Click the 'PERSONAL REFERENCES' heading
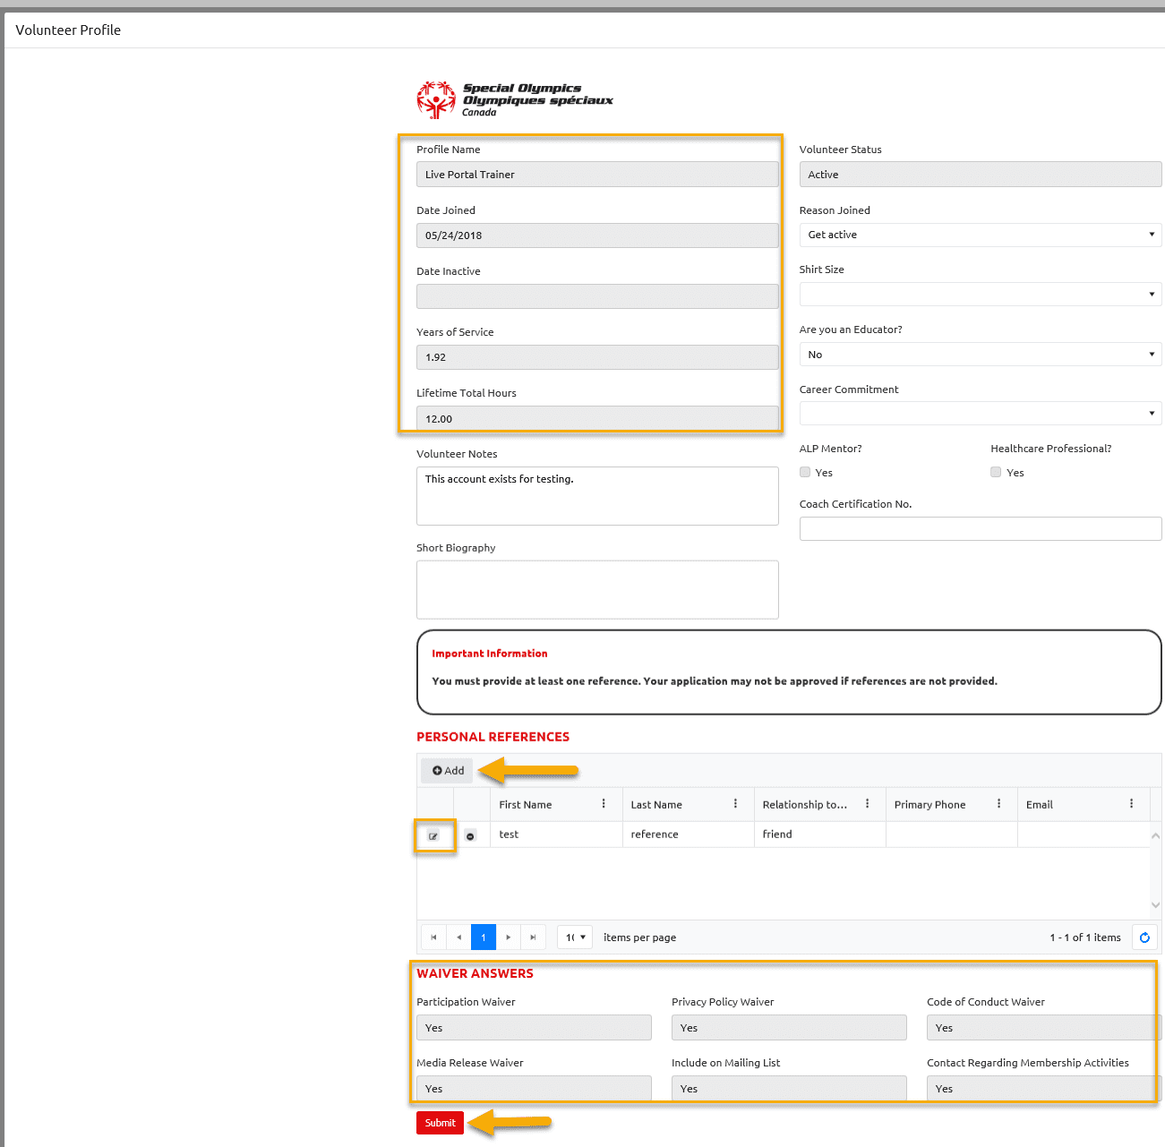Image resolution: width=1165 pixels, height=1147 pixels. click(x=493, y=737)
